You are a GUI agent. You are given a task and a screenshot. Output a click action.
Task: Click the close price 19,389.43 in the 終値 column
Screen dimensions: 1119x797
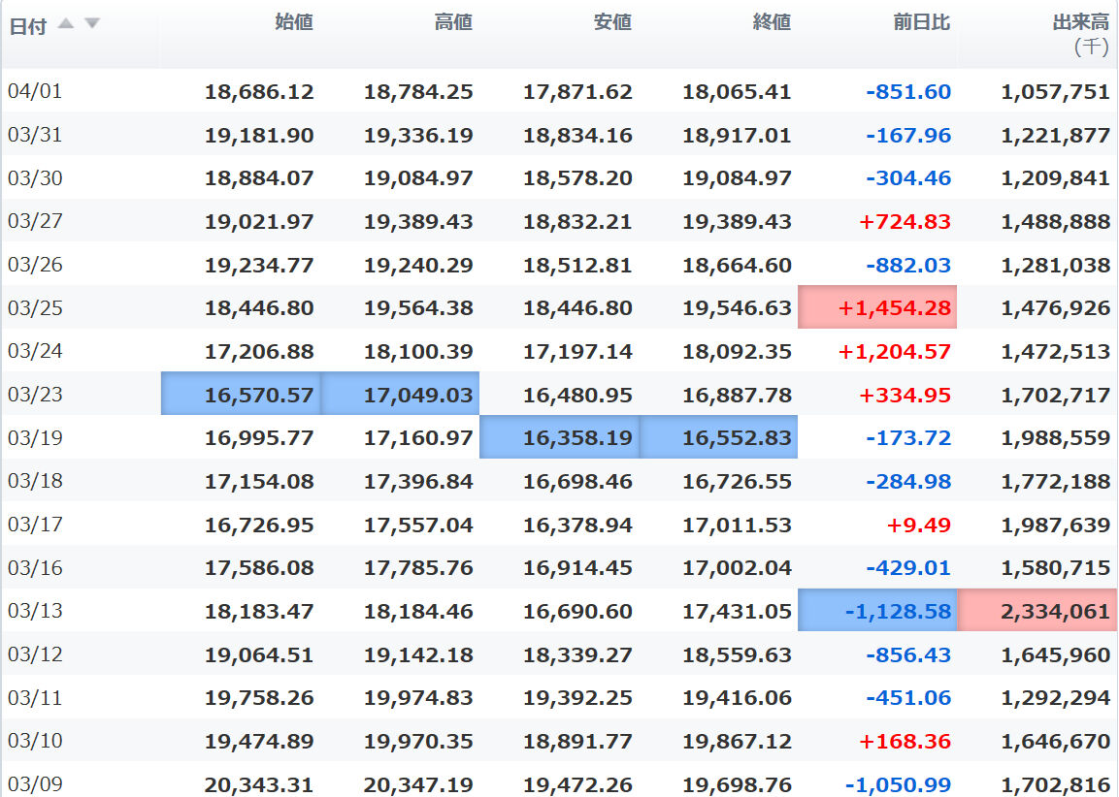pyautogui.click(x=737, y=222)
